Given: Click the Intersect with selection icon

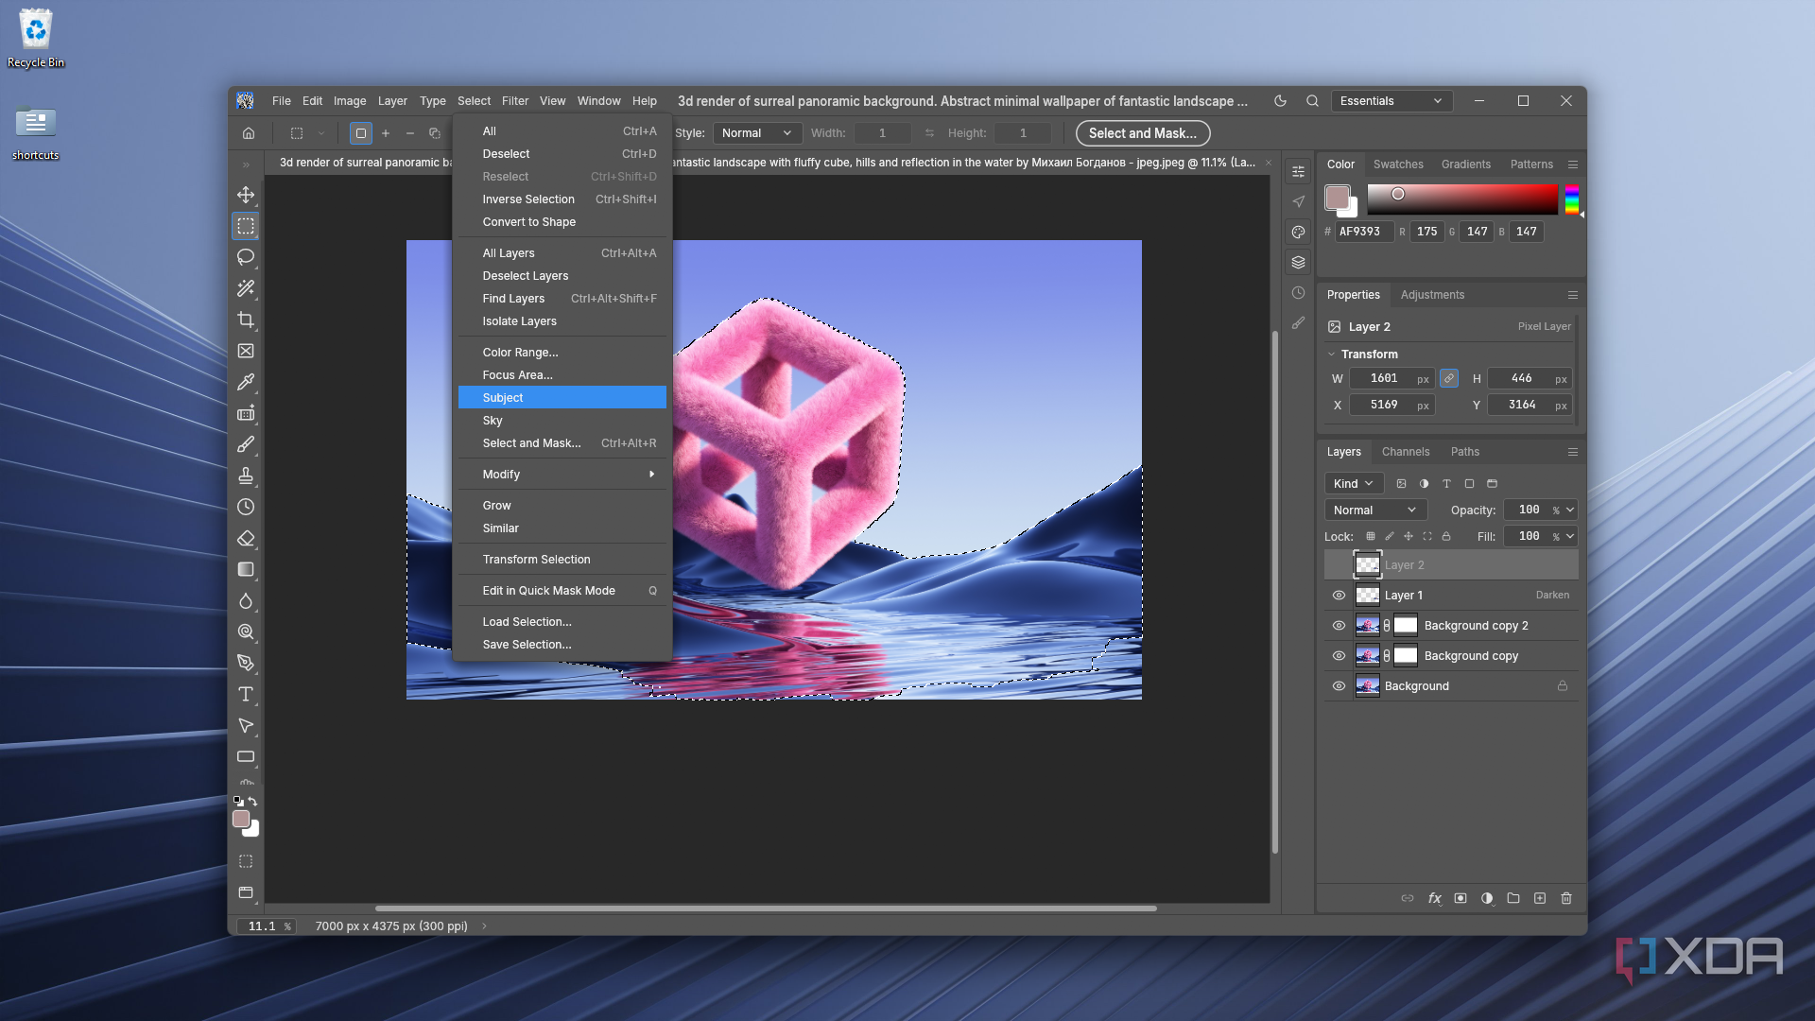Looking at the screenshot, I should [435, 133].
